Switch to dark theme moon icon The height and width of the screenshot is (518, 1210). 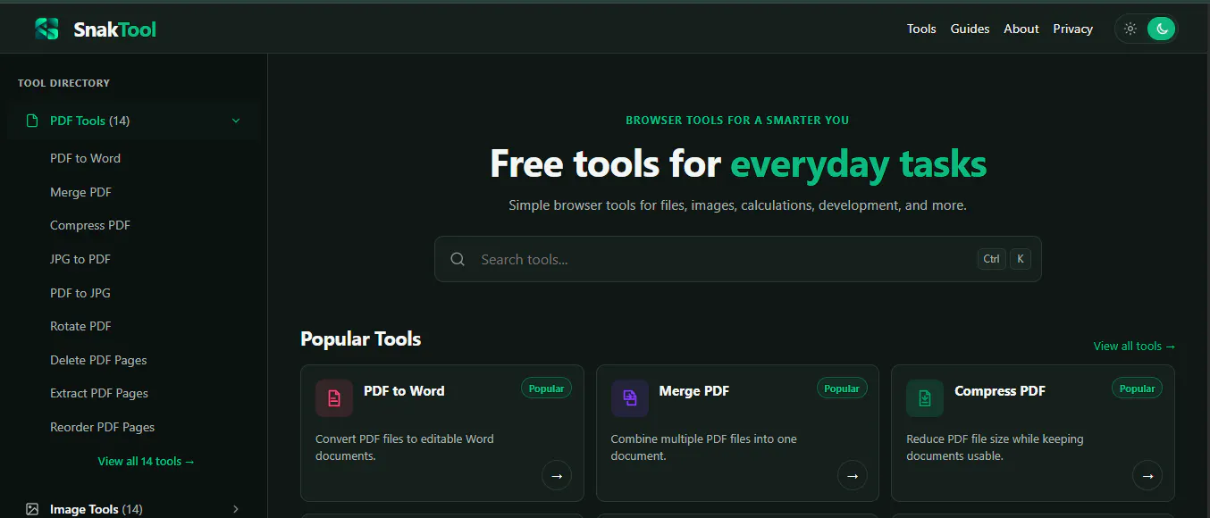coord(1161,29)
